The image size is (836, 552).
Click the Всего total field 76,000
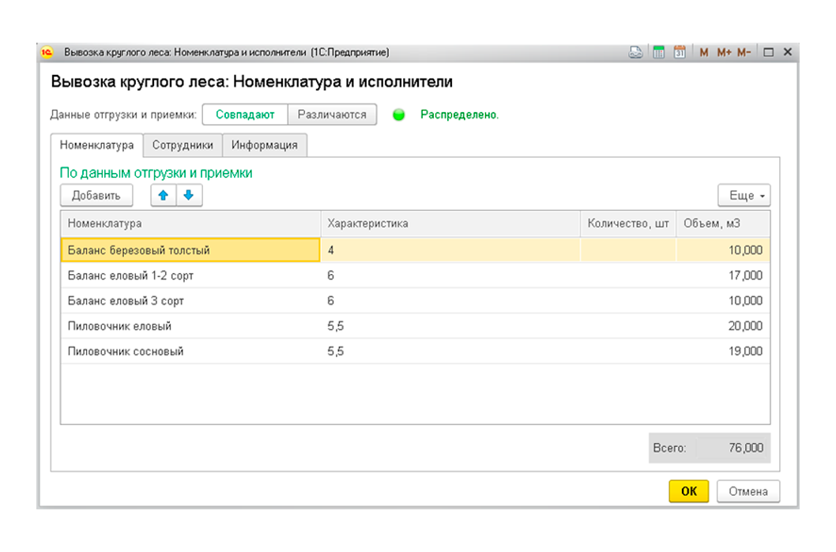point(732,448)
